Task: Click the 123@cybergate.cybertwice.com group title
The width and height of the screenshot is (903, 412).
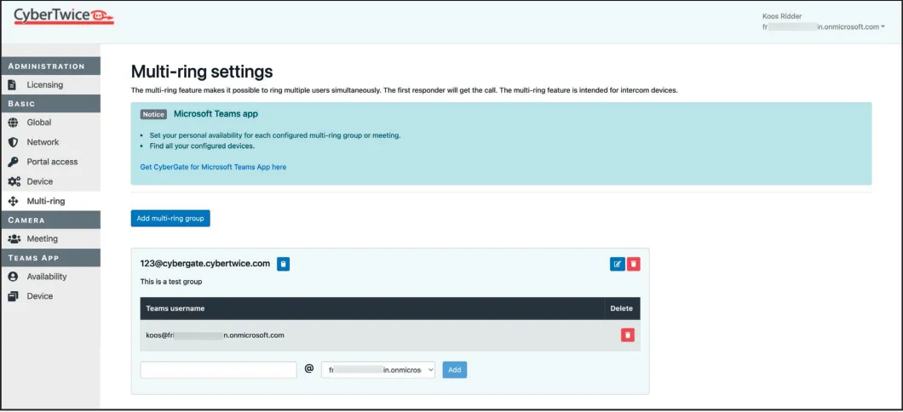Action: [205, 264]
